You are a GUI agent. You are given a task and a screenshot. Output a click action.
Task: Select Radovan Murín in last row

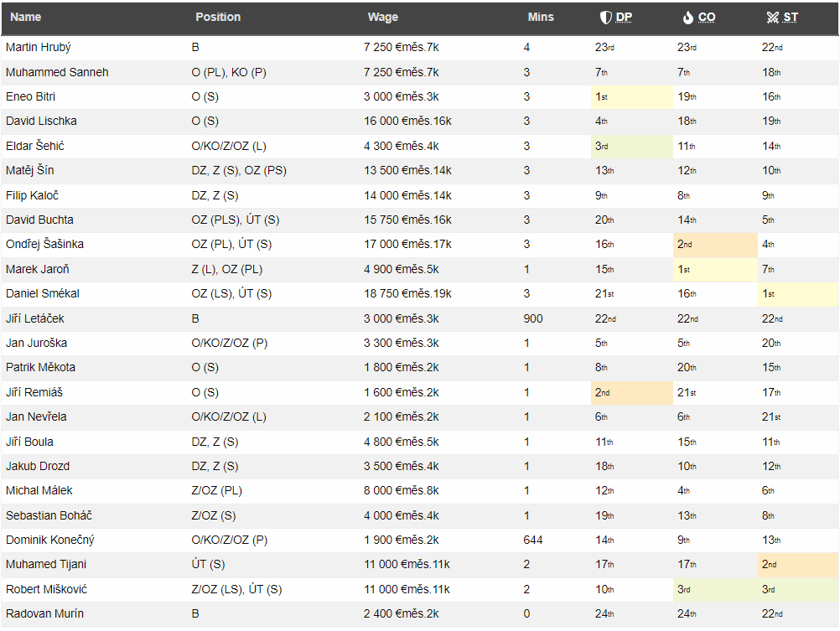[44, 614]
